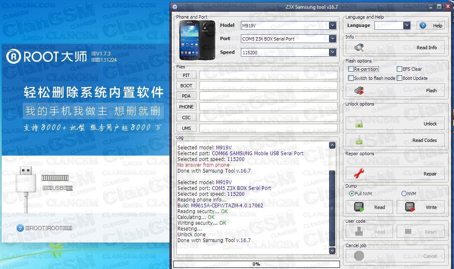Click the Flash phone icon
This screenshot has height=269, width=454.
click(359, 91)
